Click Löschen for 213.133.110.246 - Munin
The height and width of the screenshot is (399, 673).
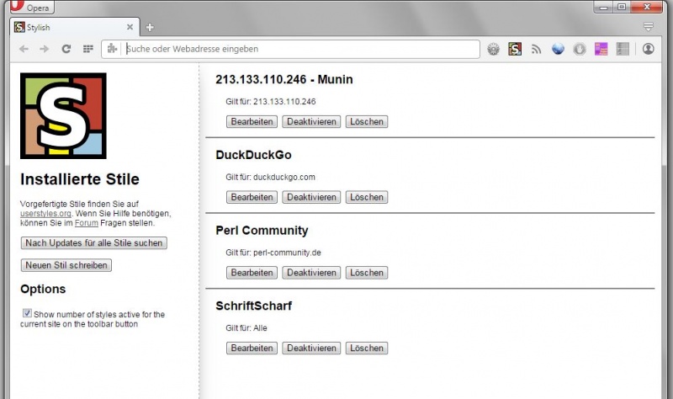click(367, 121)
